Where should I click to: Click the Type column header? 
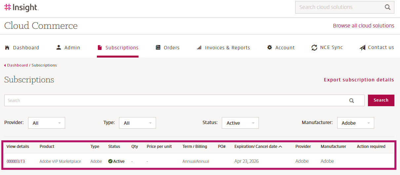[95, 147]
